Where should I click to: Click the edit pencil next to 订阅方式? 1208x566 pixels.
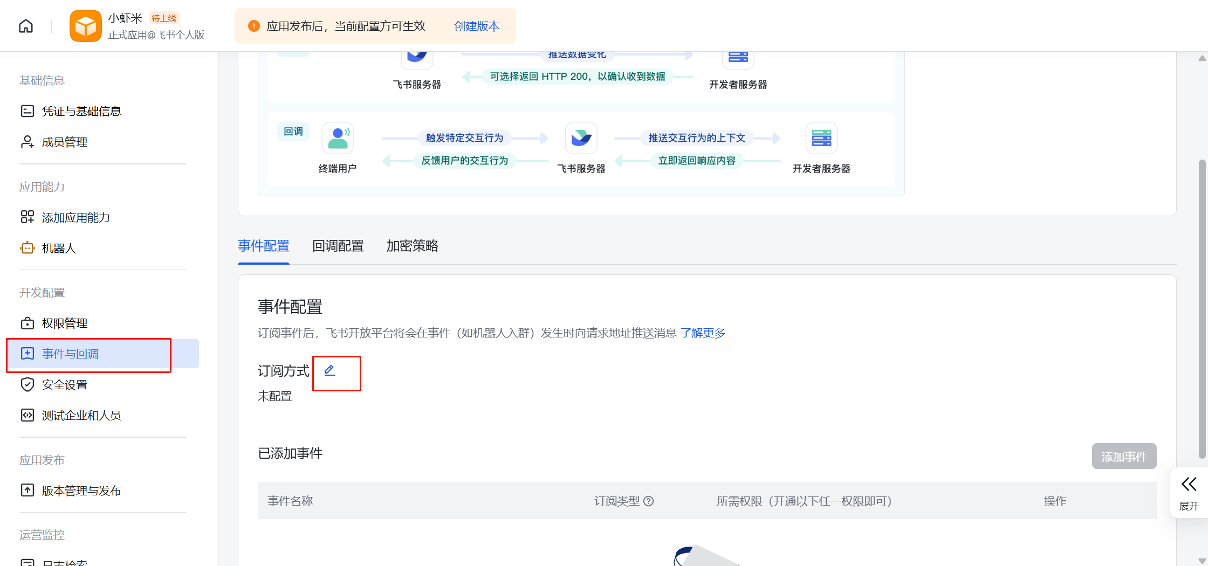point(330,370)
